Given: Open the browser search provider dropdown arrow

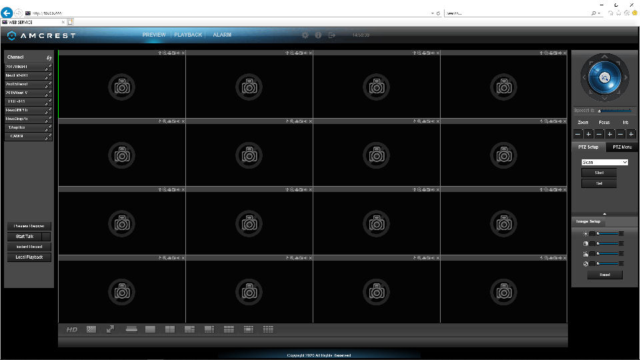Looking at the screenshot, I should coord(599,13).
